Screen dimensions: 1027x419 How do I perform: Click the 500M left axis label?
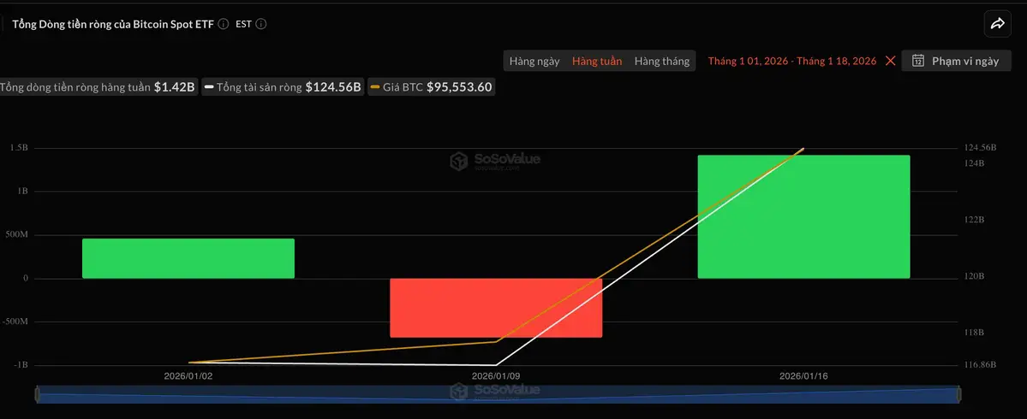[17, 234]
